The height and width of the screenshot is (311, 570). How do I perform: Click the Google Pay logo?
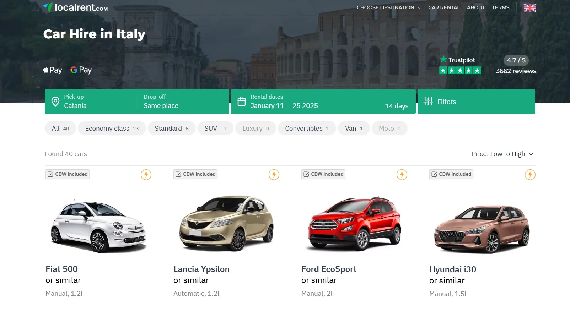81,70
